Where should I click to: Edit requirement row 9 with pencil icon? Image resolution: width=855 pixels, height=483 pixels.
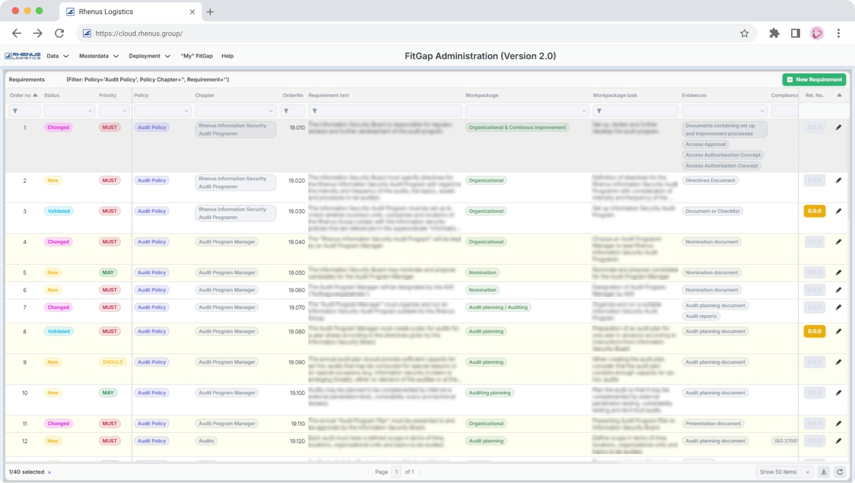[838, 362]
